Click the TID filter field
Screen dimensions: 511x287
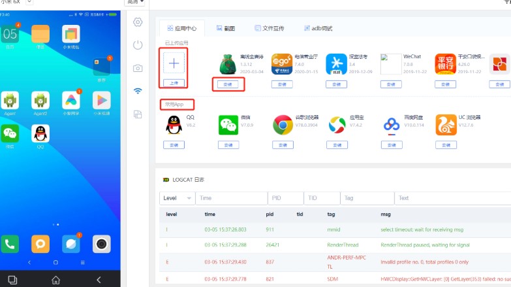click(322, 198)
